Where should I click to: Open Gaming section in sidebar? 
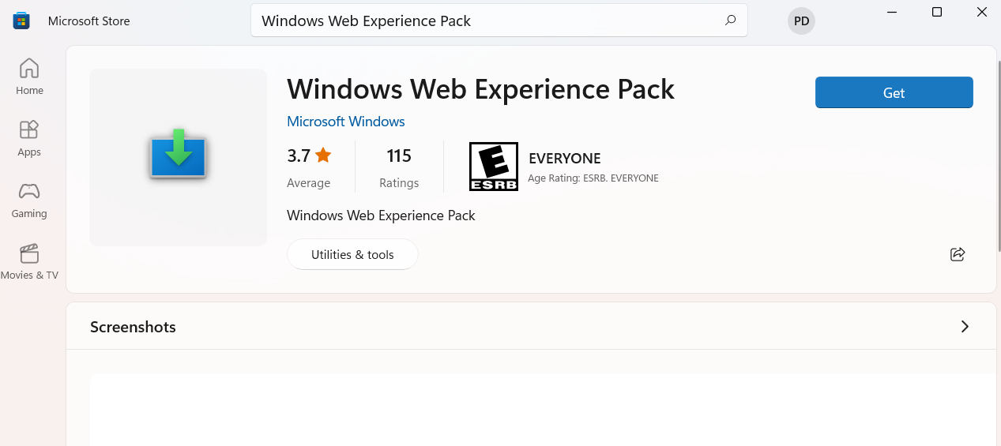point(29,200)
